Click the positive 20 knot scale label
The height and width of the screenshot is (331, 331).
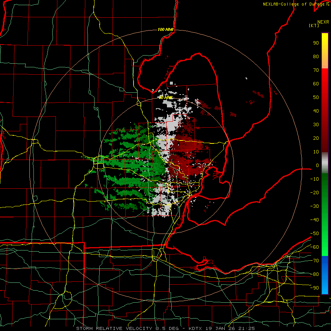[316, 138]
